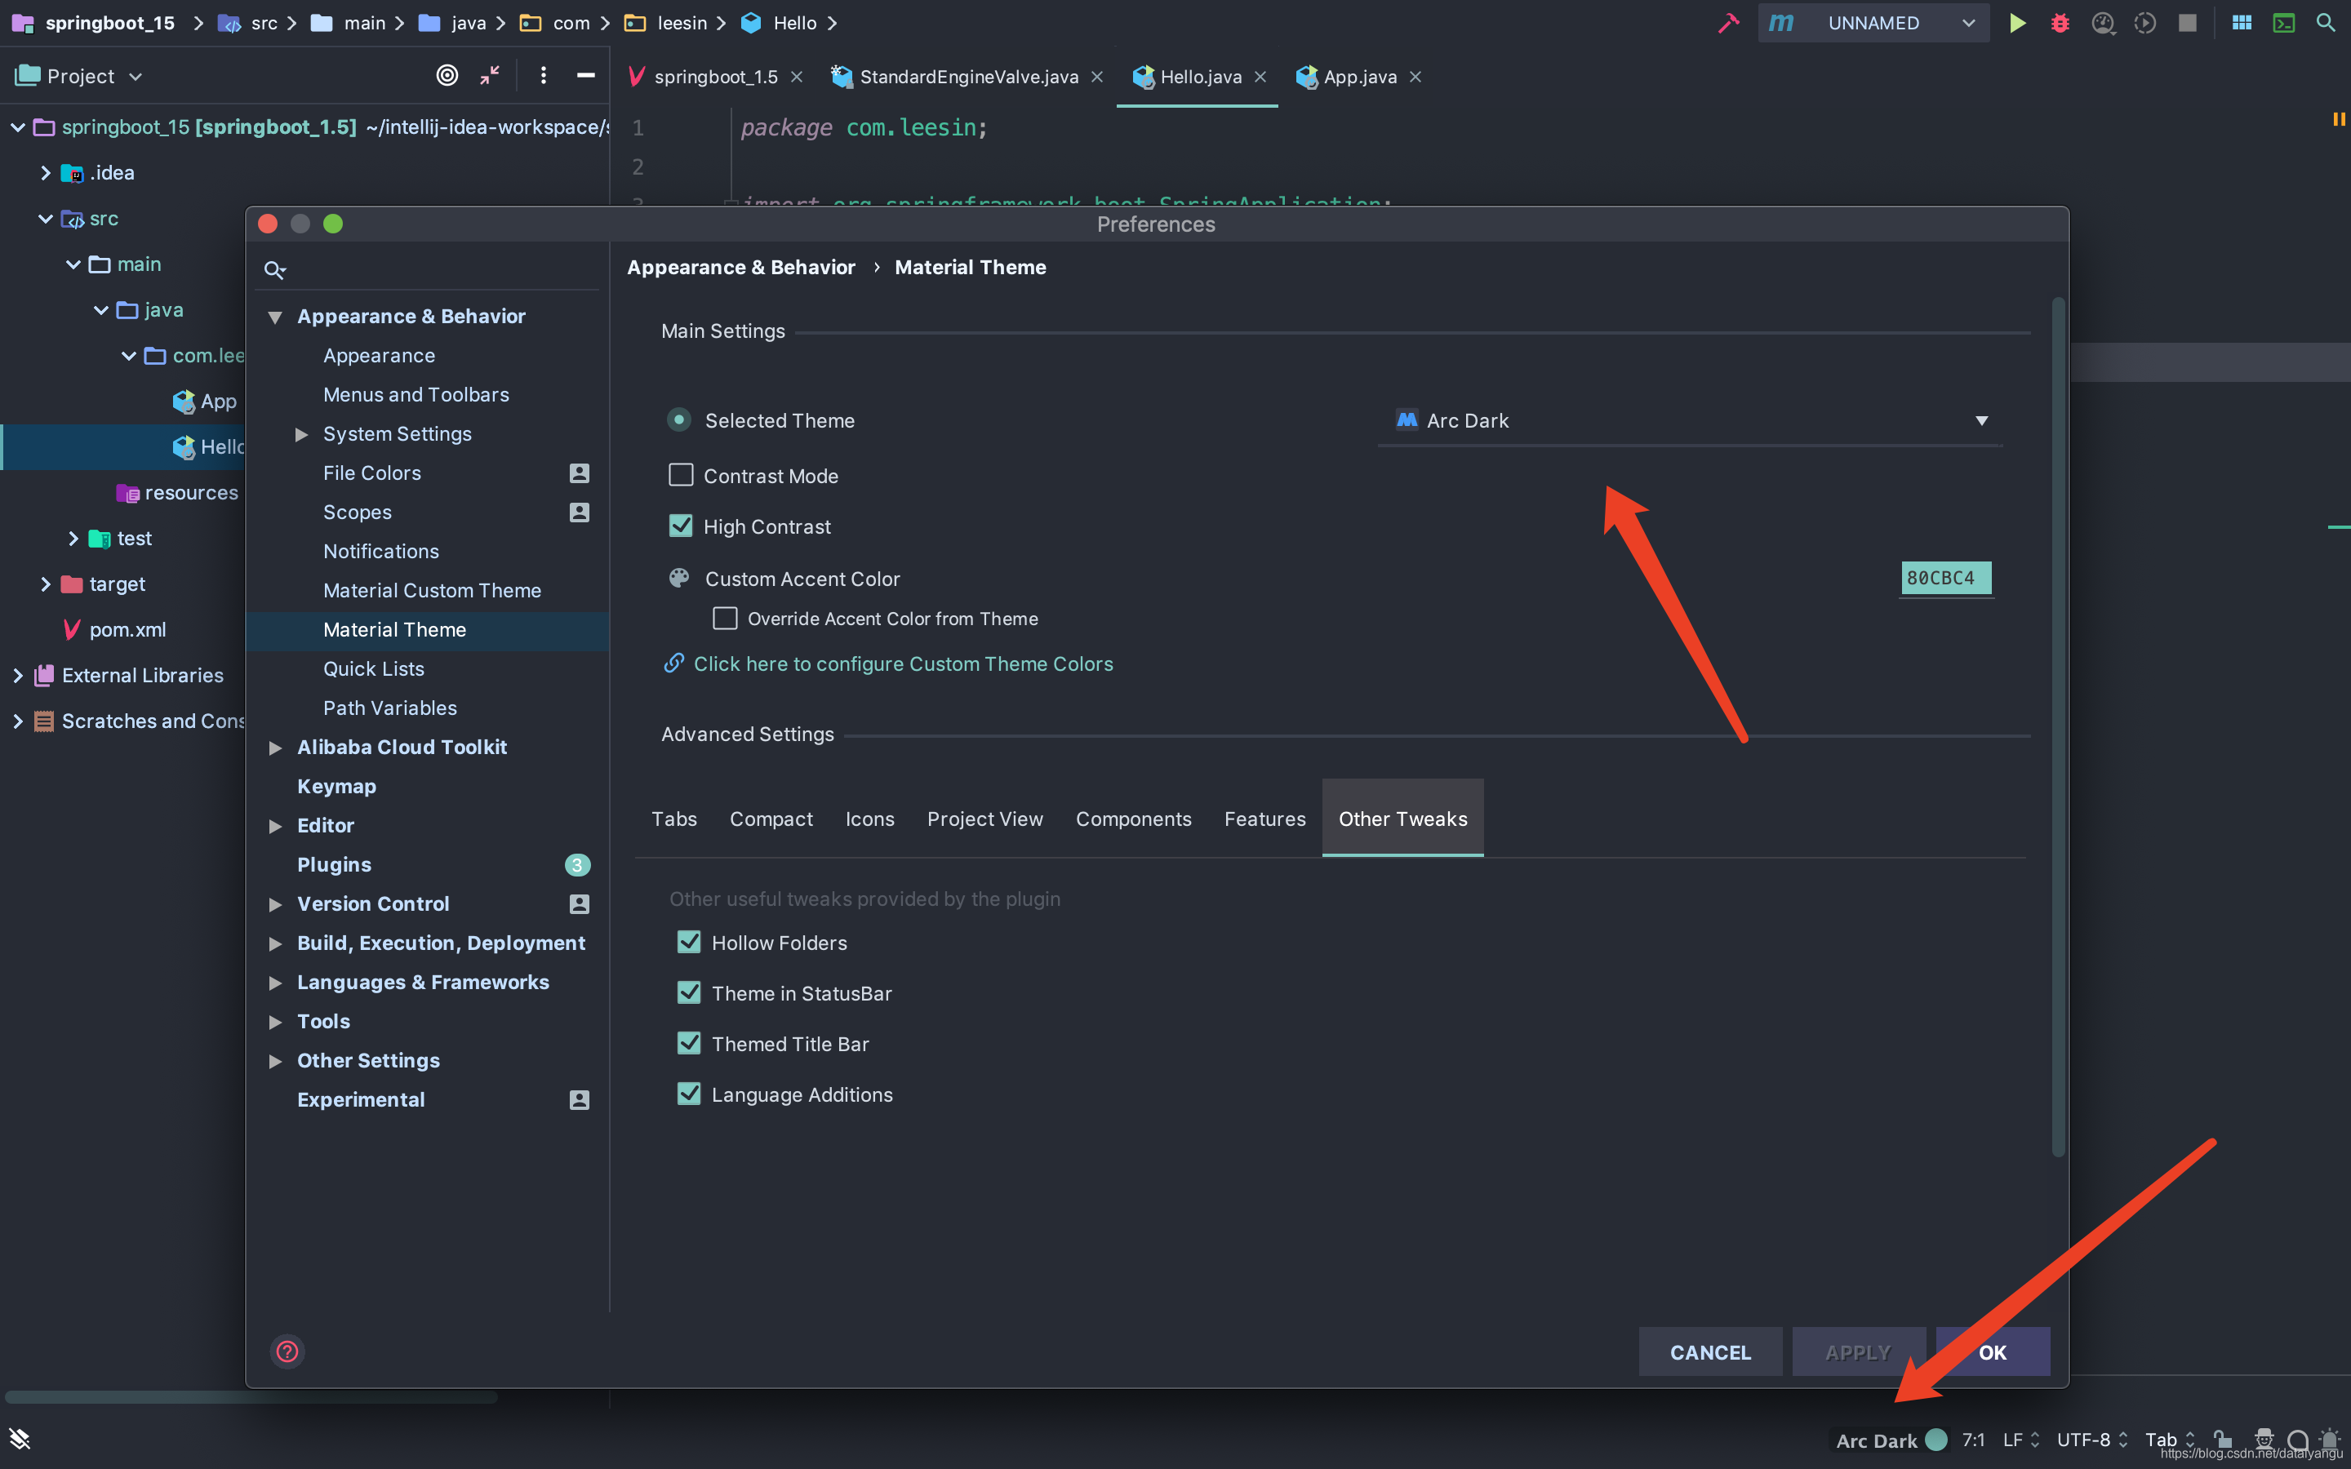Click the Build project hammer icon
The image size is (2351, 1469).
[x=1727, y=22]
